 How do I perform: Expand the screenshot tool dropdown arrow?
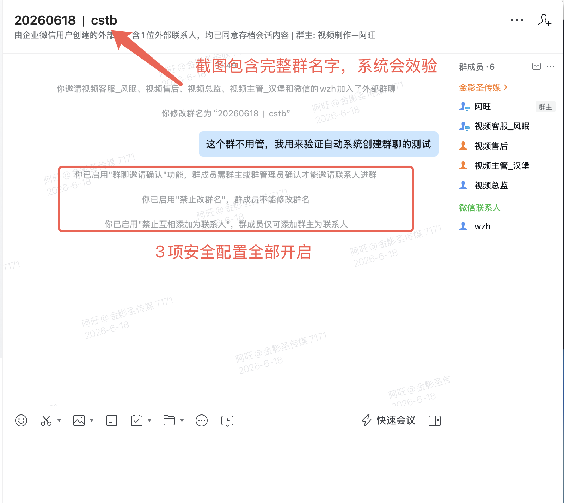coord(59,420)
